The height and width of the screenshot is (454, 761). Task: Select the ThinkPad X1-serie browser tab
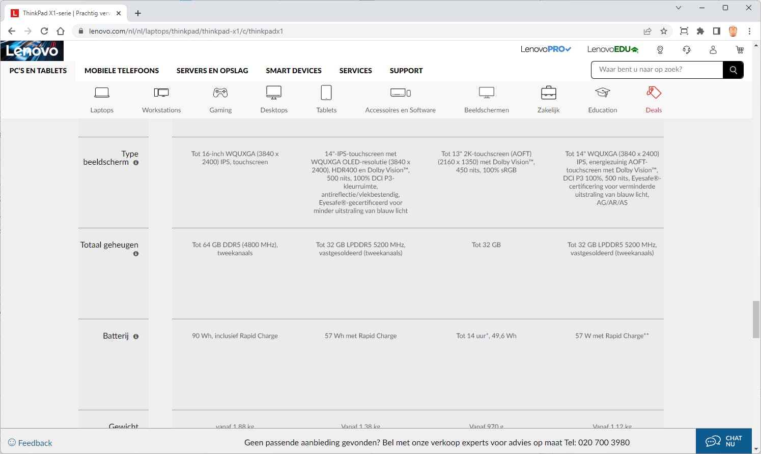(66, 13)
